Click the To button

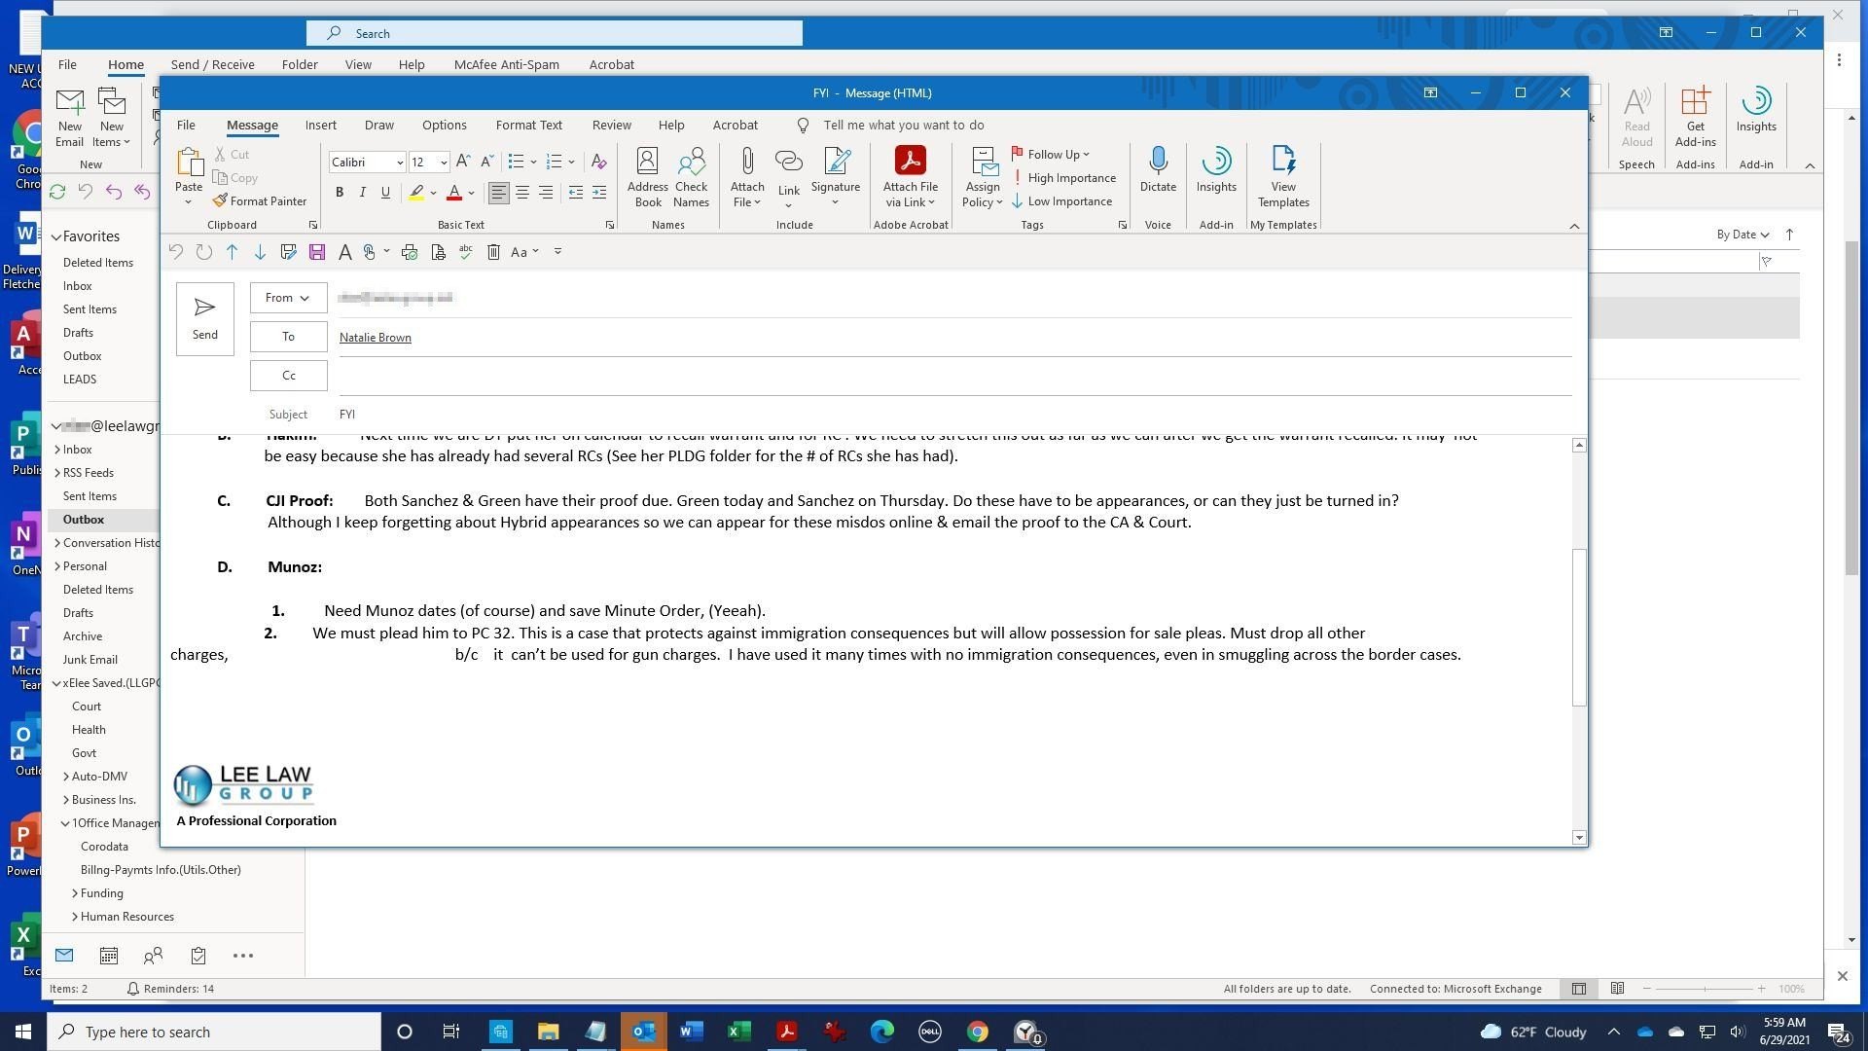click(288, 337)
